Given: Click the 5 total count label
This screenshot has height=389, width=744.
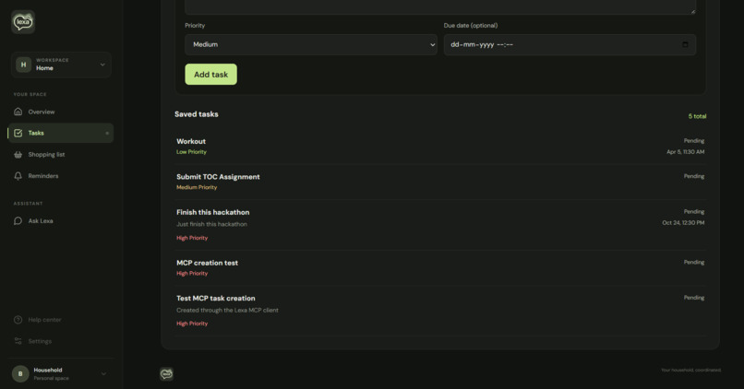Looking at the screenshot, I should 697,116.
